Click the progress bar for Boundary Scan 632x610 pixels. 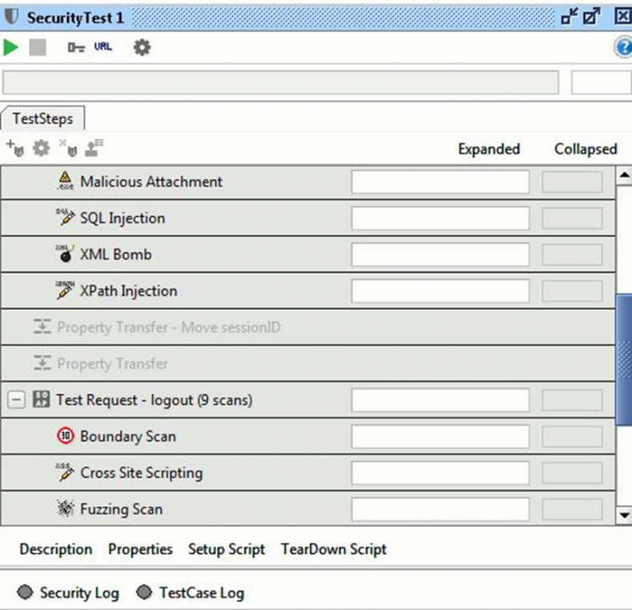point(440,436)
